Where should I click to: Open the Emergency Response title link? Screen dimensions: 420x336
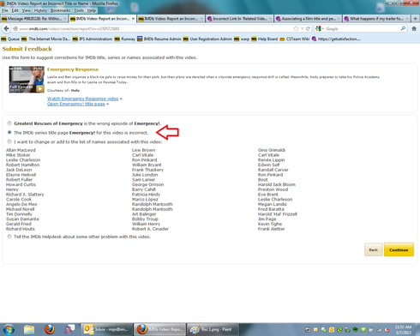(73, 69)
